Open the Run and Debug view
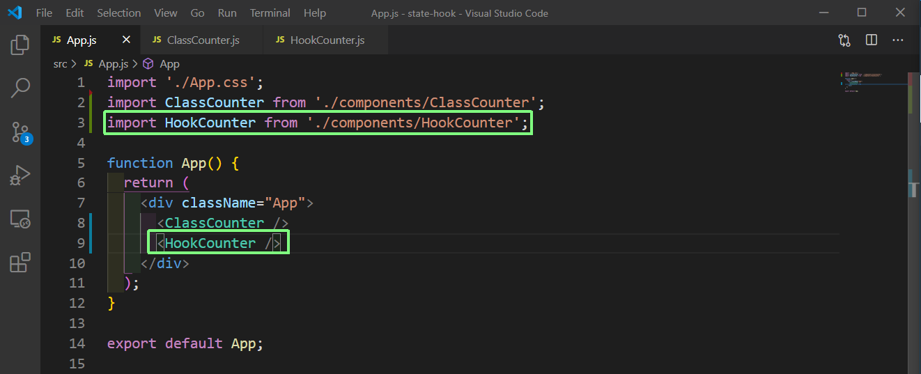The height and width of the screenshot is (374, 921). coord(20,176)
